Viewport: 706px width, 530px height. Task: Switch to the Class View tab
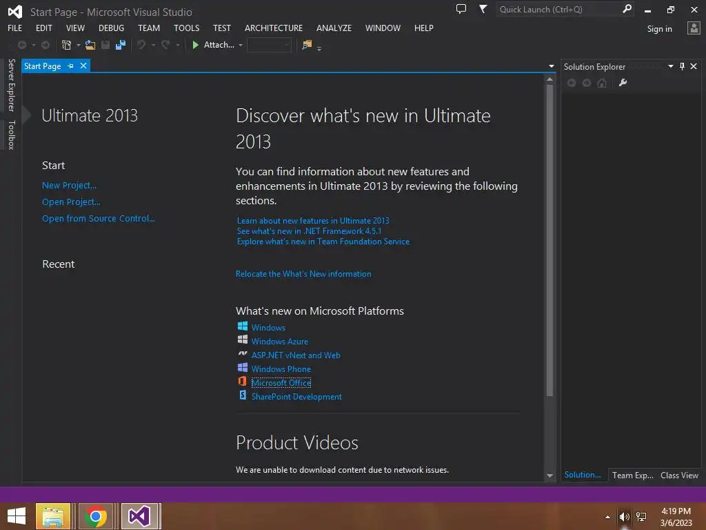click(x=679, y=475)
